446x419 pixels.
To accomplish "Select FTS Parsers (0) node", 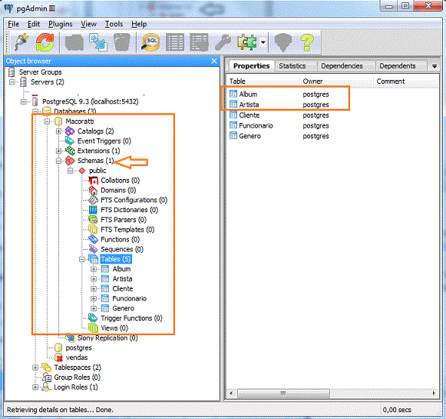I will click(x=124, y=220).
